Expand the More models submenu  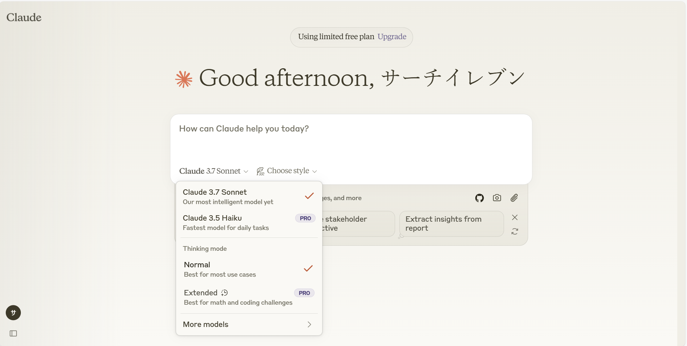click(248, 324)
